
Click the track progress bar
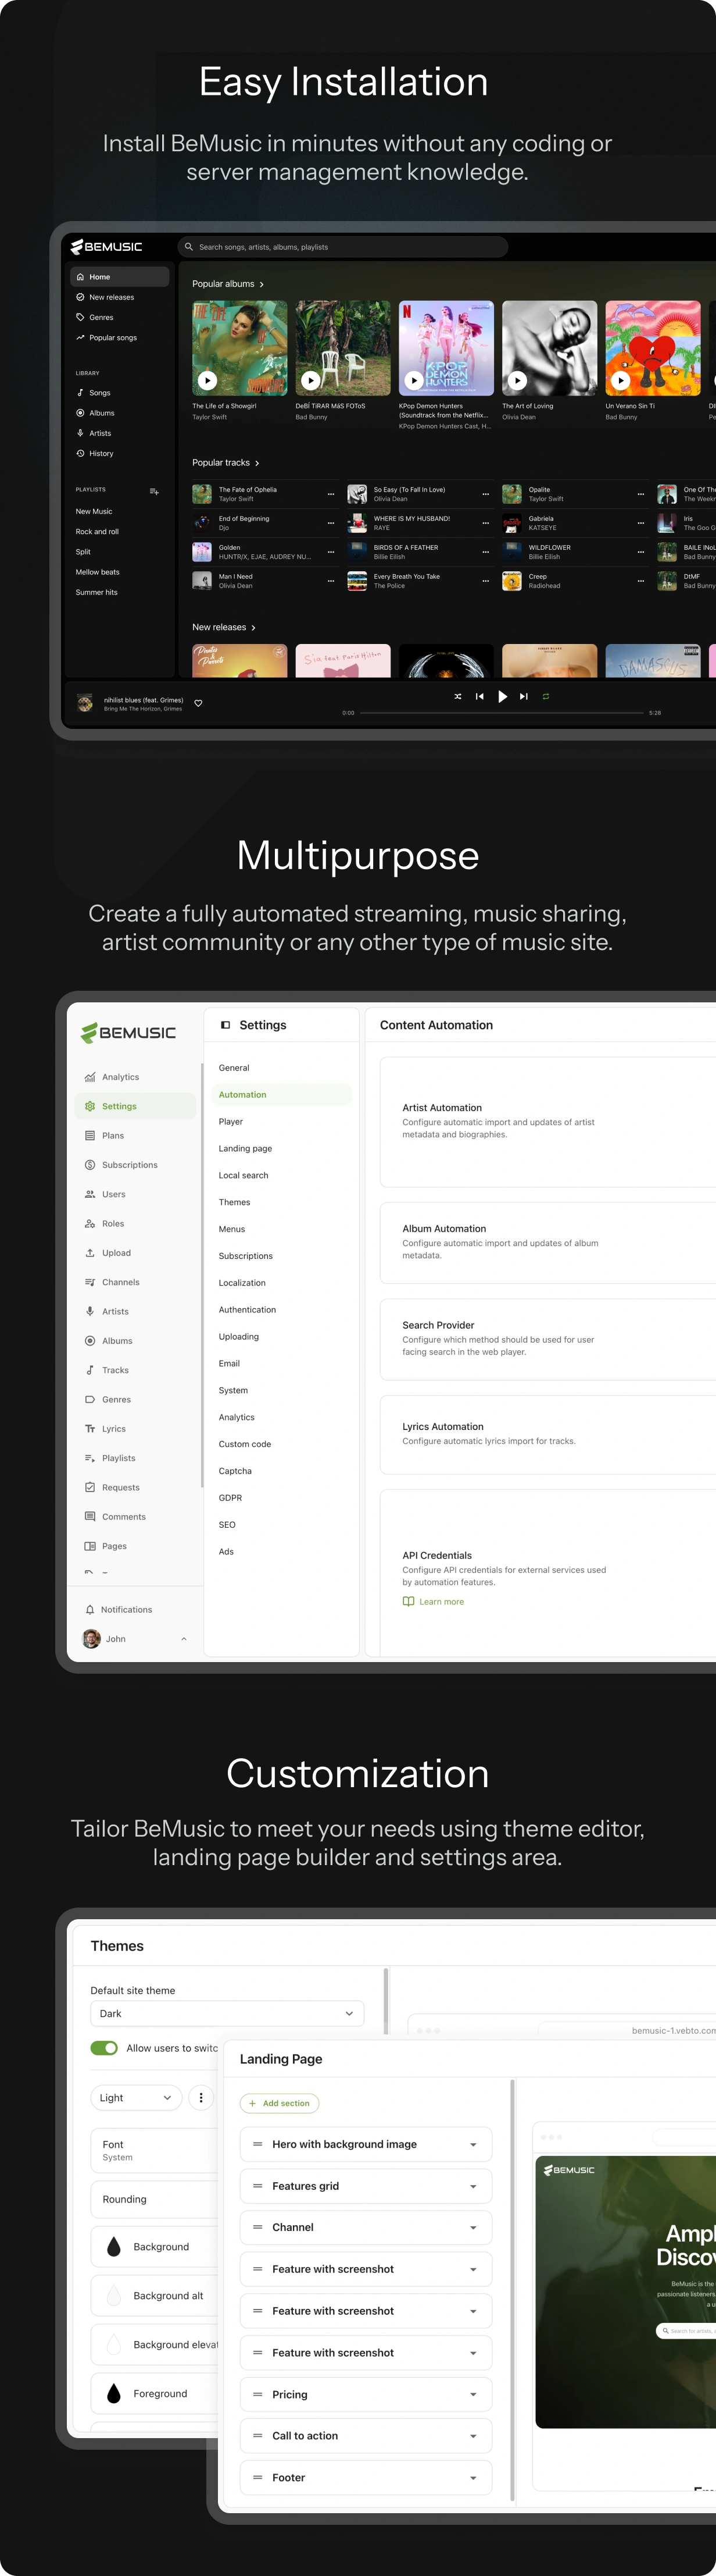502,713
